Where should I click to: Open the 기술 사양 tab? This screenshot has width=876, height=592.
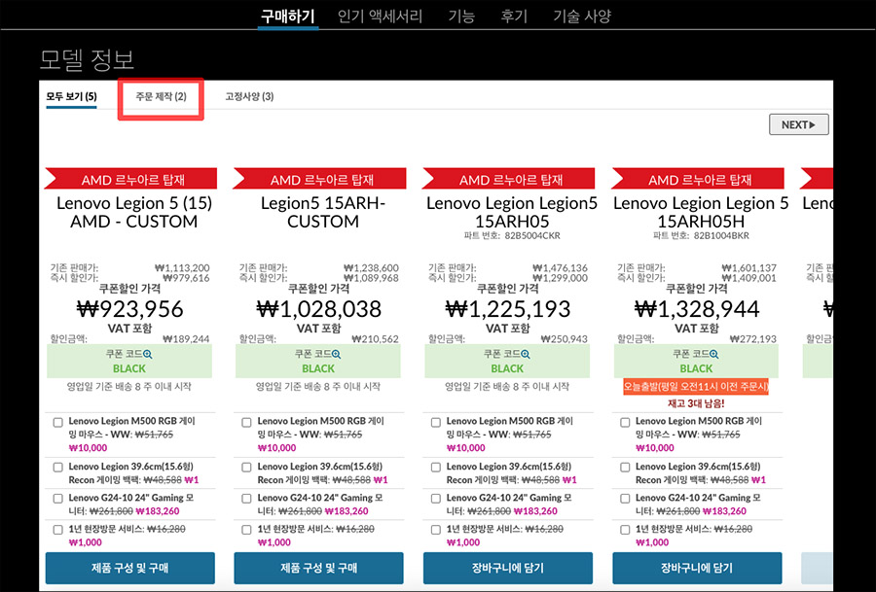(582, 16)
